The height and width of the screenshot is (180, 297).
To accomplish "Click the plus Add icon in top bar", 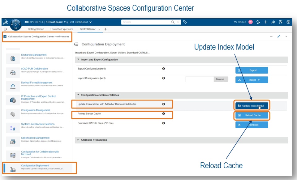I will [x=266, y=22].
